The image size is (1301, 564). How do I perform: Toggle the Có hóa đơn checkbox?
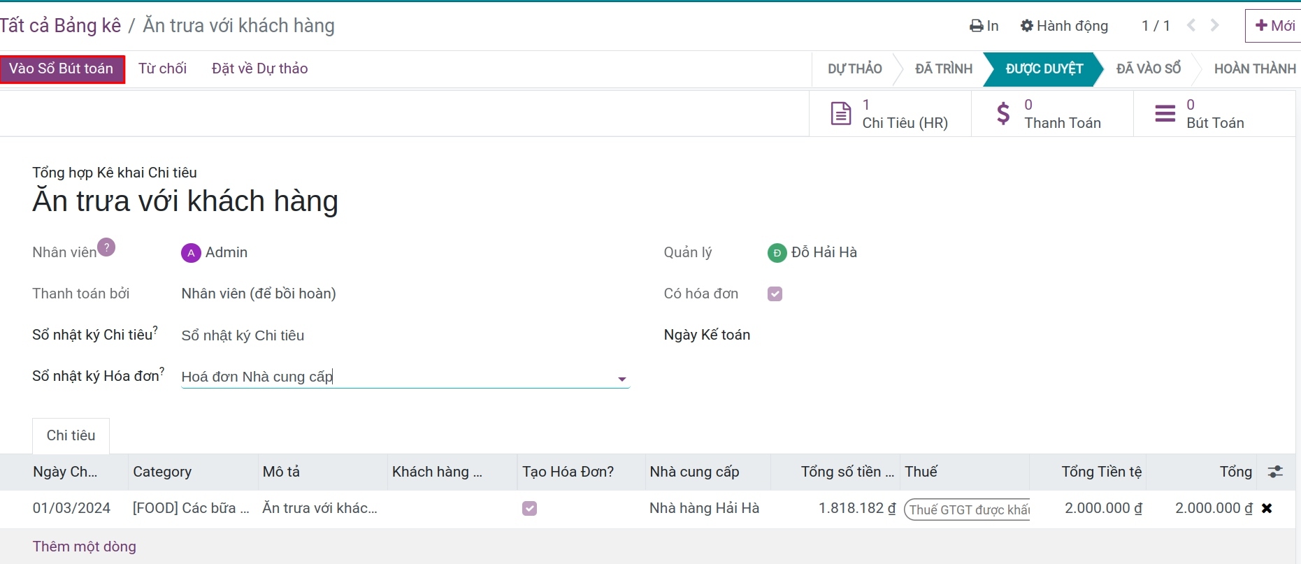[x=775, y=294]
